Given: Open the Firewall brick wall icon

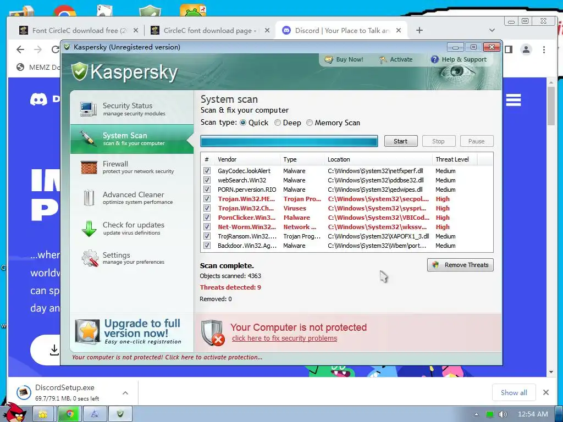Looking at the screenshot, I should [89, 167].
